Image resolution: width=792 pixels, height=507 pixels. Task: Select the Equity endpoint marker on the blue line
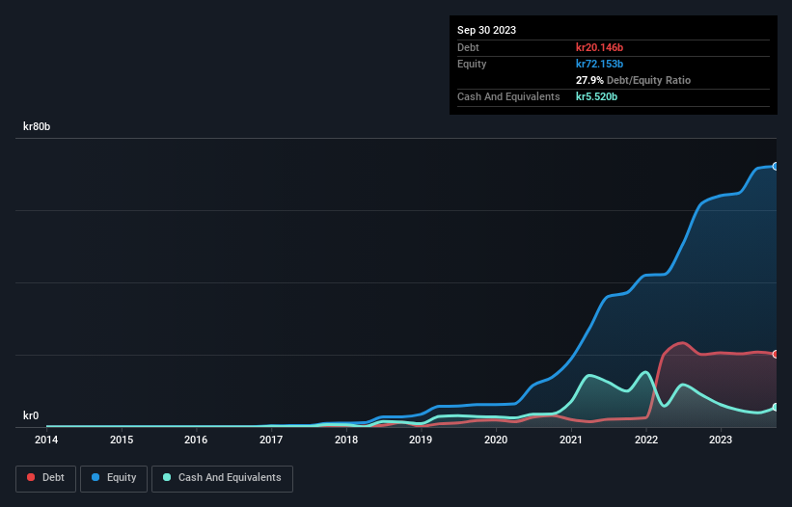(x=776, y=167)
